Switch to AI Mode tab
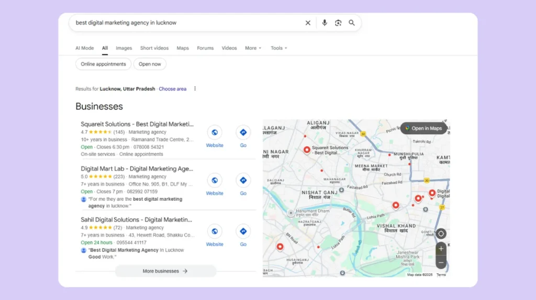Image resolution: width=536 pixels, height=300 pixels. click(x=84, y=48)
